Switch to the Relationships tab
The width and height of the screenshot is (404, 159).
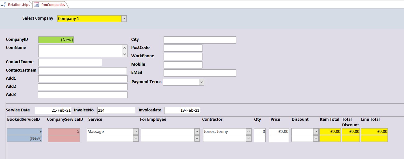pos(16,5)
